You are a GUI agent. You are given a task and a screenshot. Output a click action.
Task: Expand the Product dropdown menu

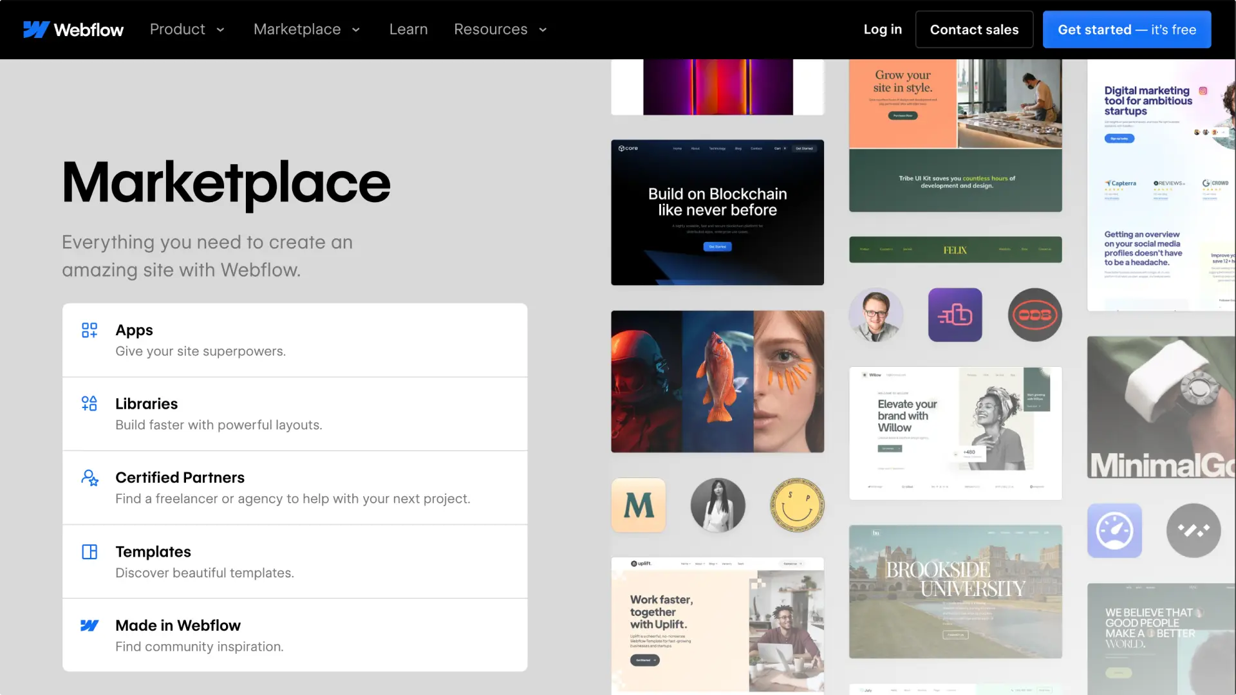[x=187, y=30]
